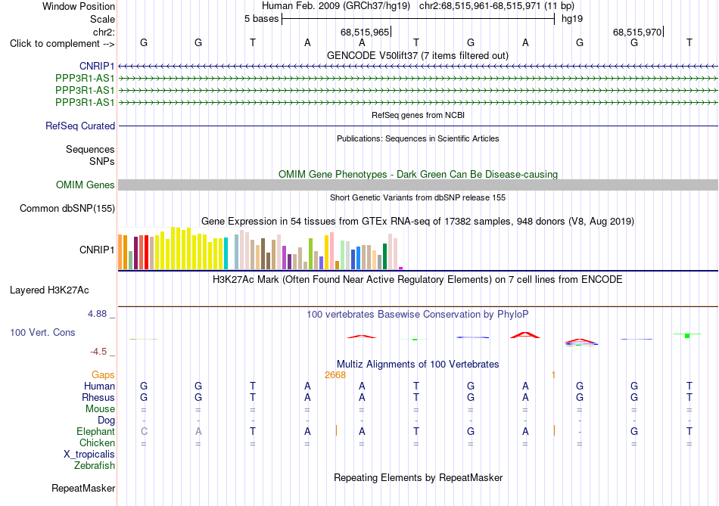Click the 'chr2:' ruler label
The height and width of the screenshot is (506, 719).
(104, 32)
